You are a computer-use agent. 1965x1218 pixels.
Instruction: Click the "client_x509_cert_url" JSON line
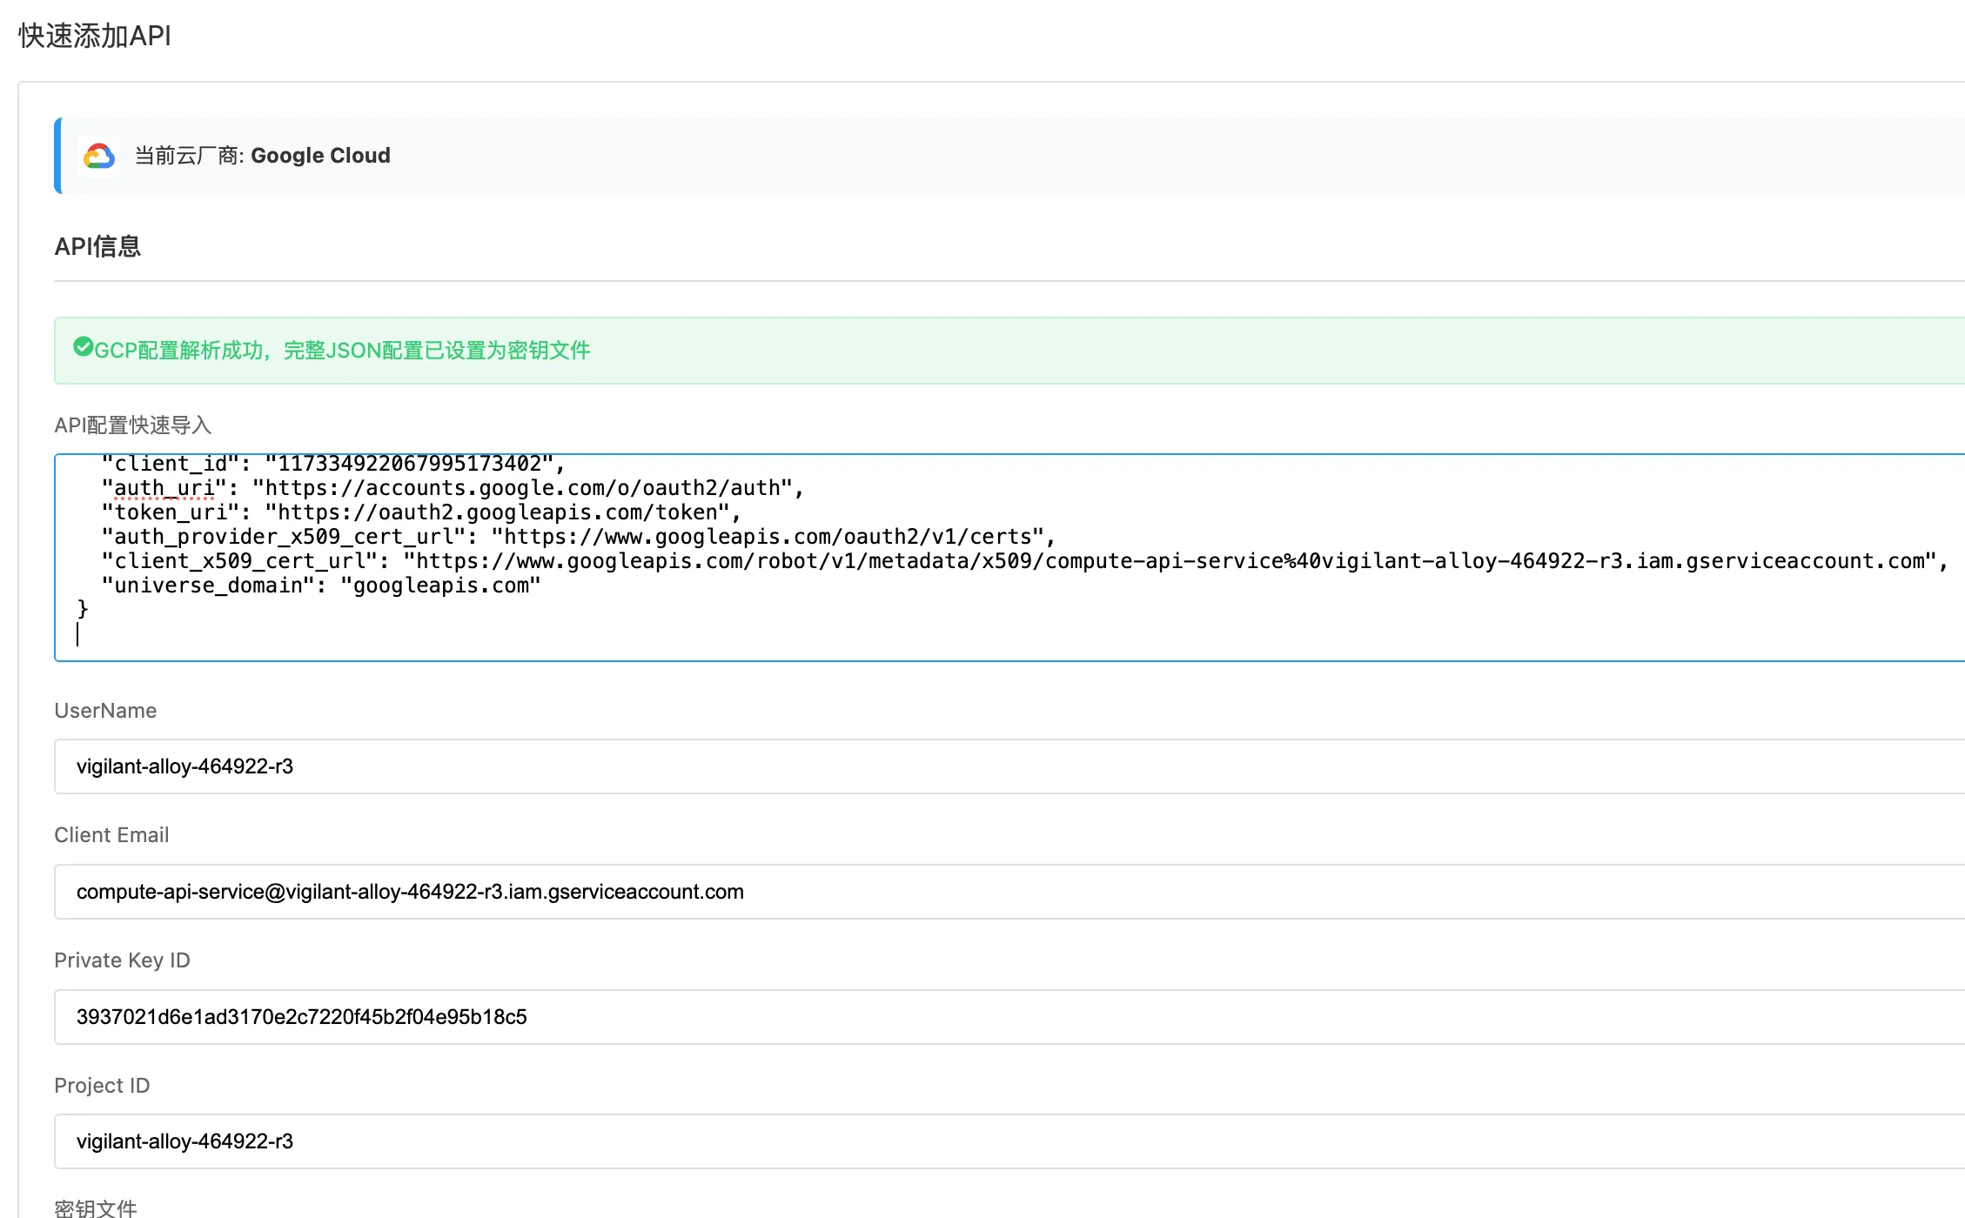pos(1024,561)
